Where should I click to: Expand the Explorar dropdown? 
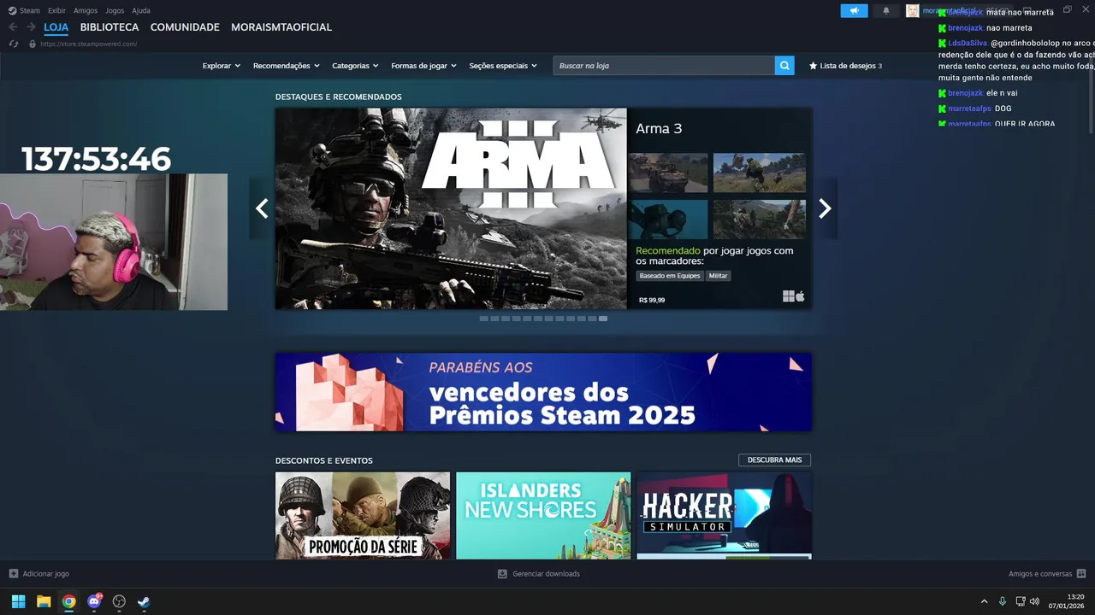pos(221,66)
